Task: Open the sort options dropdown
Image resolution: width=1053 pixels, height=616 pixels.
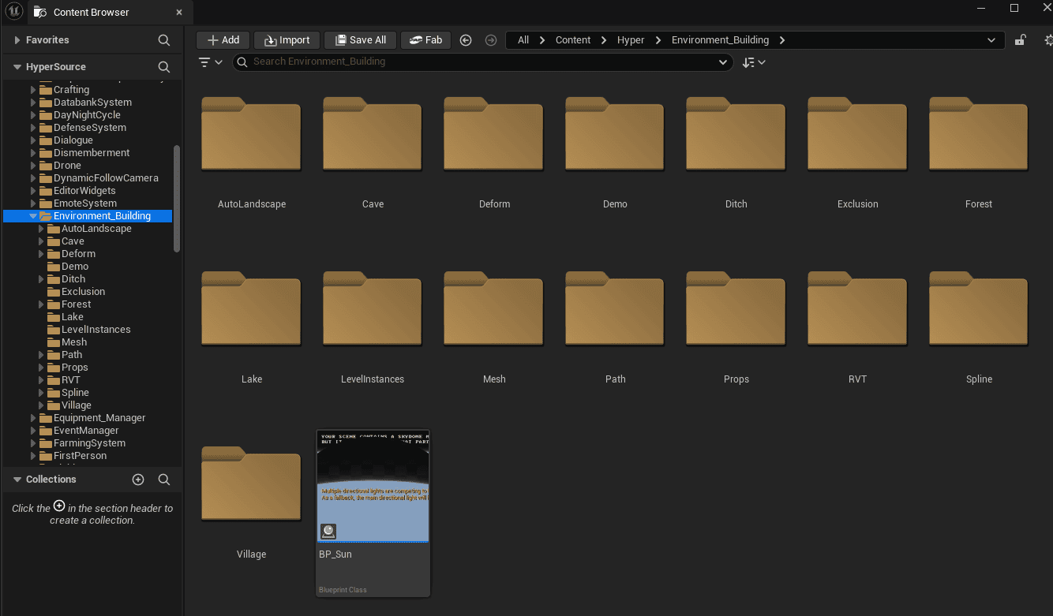Action: coord(754,62)
